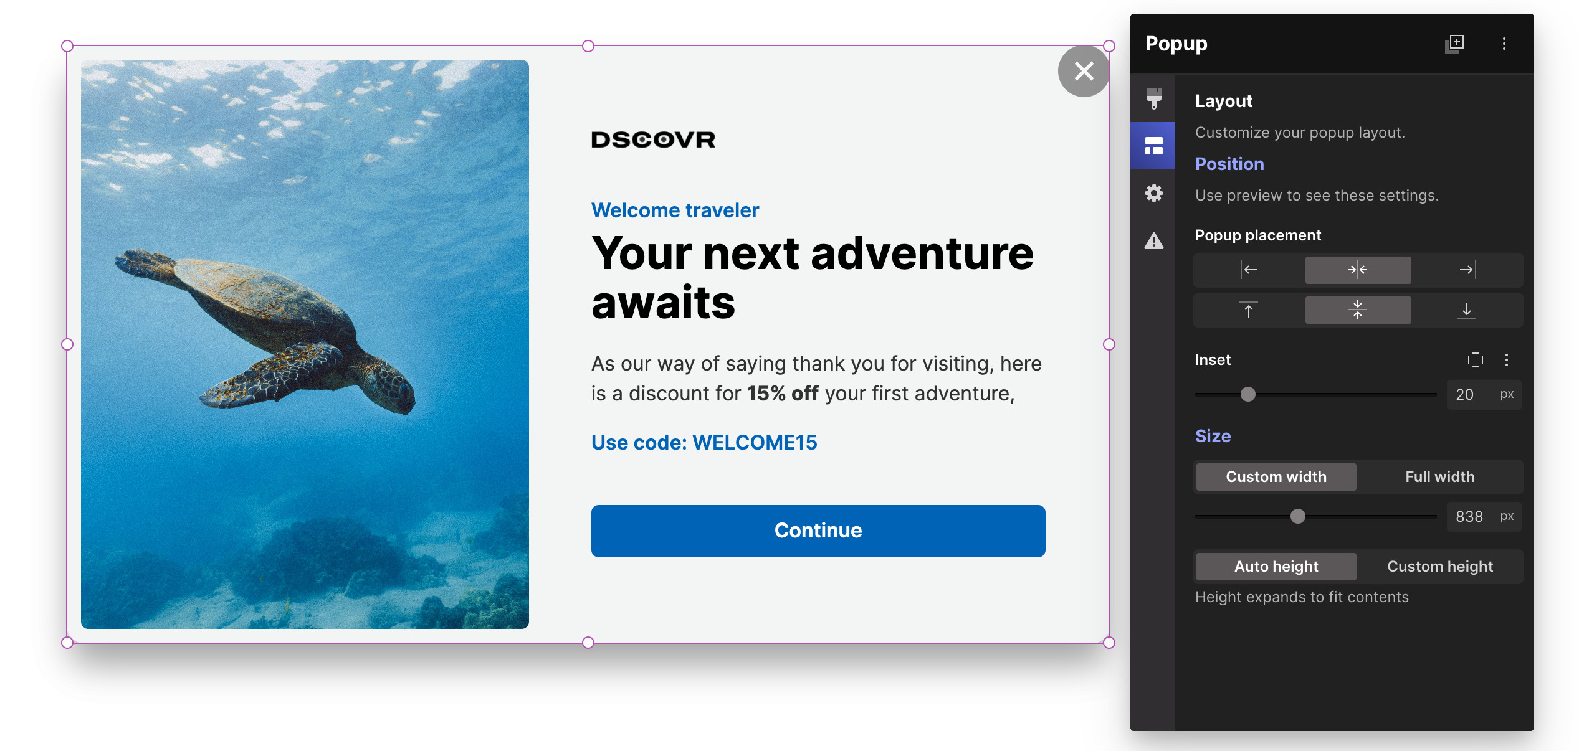The image size is (1579, 751).
Task: Select Custom width sizing option
Action: tap(1275, 476)
